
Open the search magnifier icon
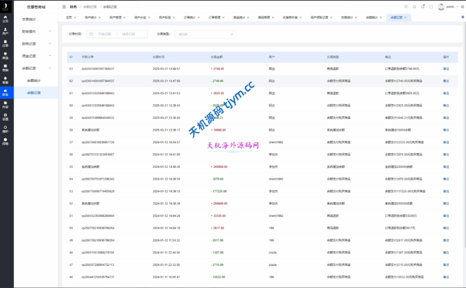(x=414, y=7)
